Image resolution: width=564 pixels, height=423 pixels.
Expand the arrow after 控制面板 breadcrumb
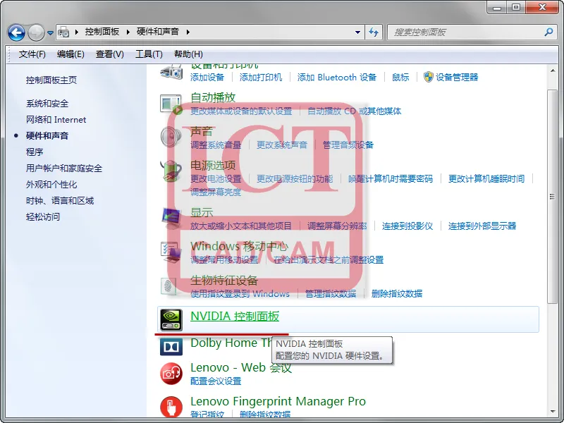pos(128,32)
